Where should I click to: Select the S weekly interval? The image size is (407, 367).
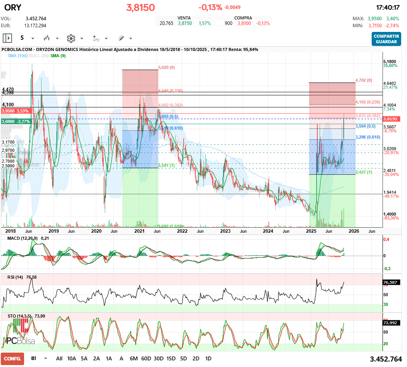pyautogui.click(x=22, y=38)
